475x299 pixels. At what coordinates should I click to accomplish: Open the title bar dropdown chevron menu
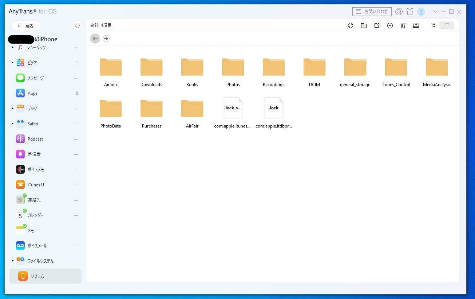[x=435, y=12]
